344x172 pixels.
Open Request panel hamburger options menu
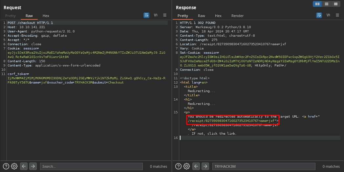165,15
